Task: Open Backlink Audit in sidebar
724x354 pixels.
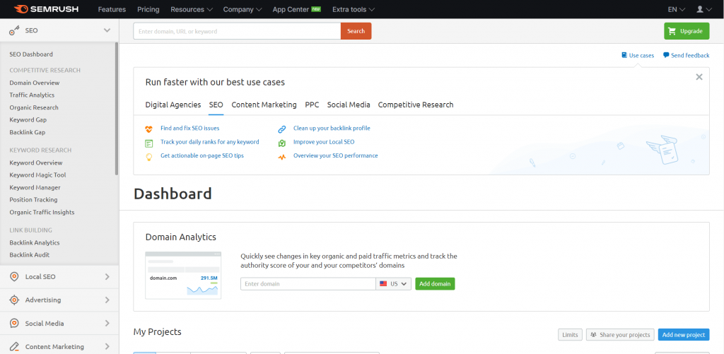Action: (x=30, y=255)
